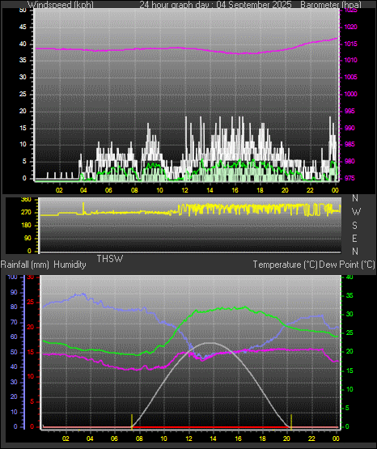The height and width of the screenshot is (449, 377).
Task: Click the Temperature (°C) label
Action: coord(285,265)
